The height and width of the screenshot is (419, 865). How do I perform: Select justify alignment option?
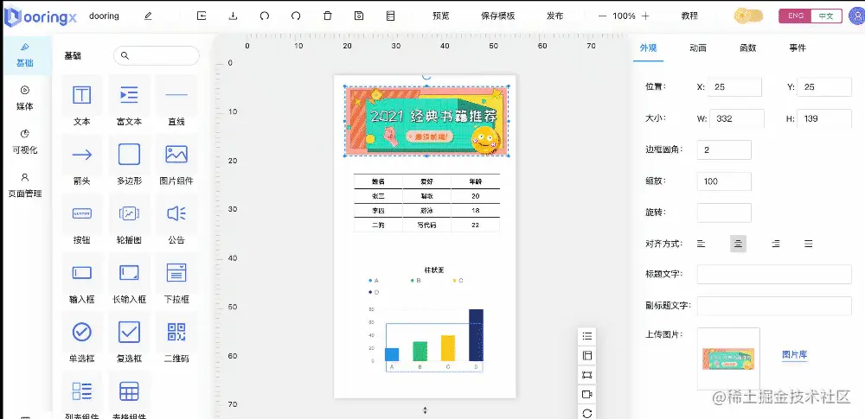click(x=808, y=244)
